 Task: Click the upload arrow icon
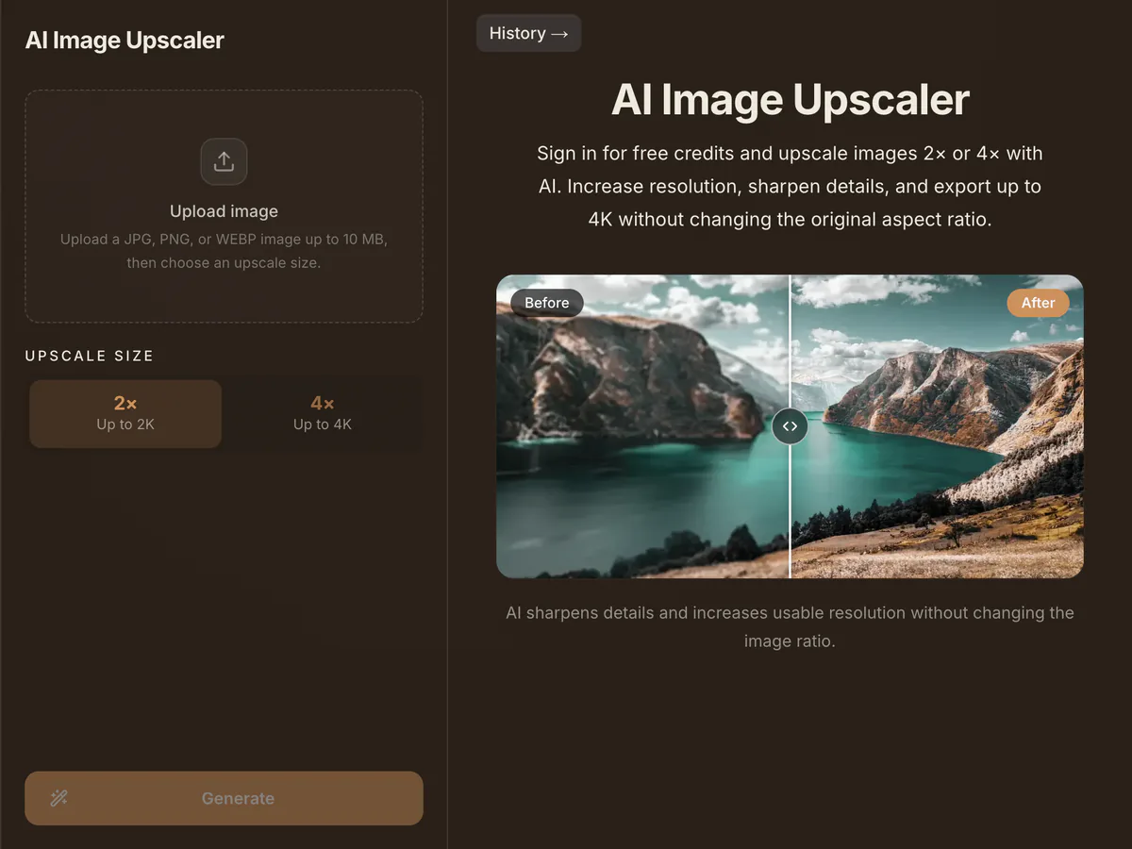pos(224,161)
